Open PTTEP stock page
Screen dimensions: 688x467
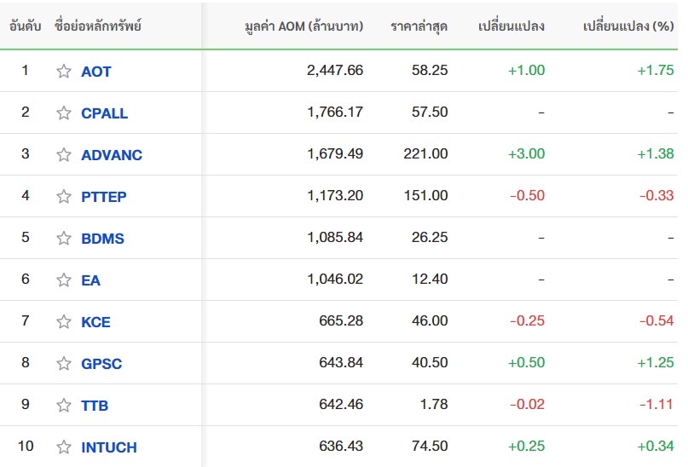[103, 197]
